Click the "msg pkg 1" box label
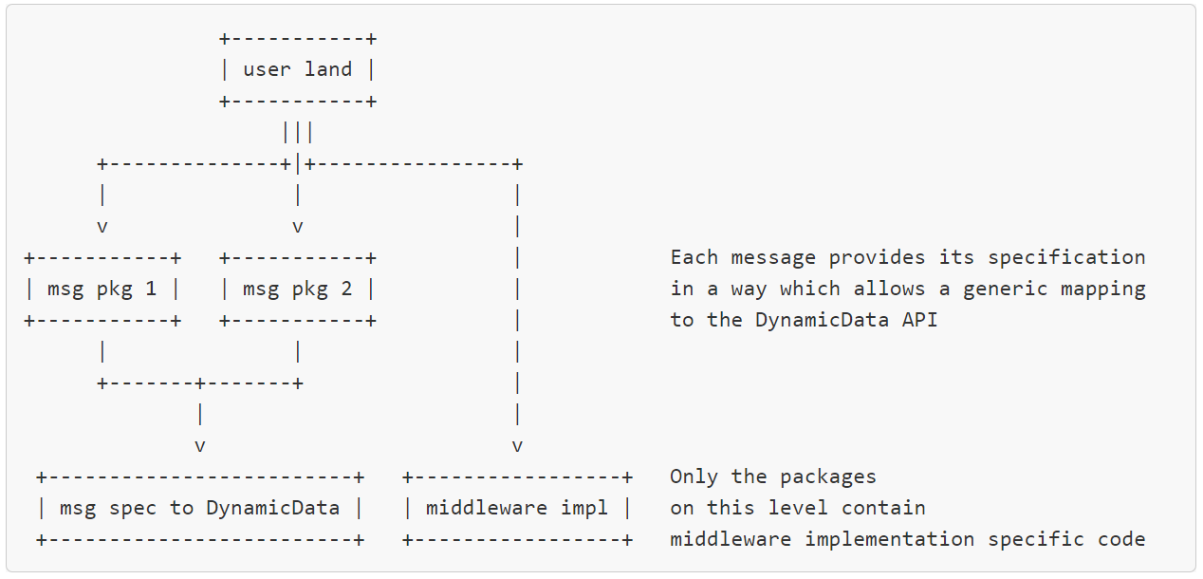Viewport: 1203px width, 579px height. tap(102, 289)
